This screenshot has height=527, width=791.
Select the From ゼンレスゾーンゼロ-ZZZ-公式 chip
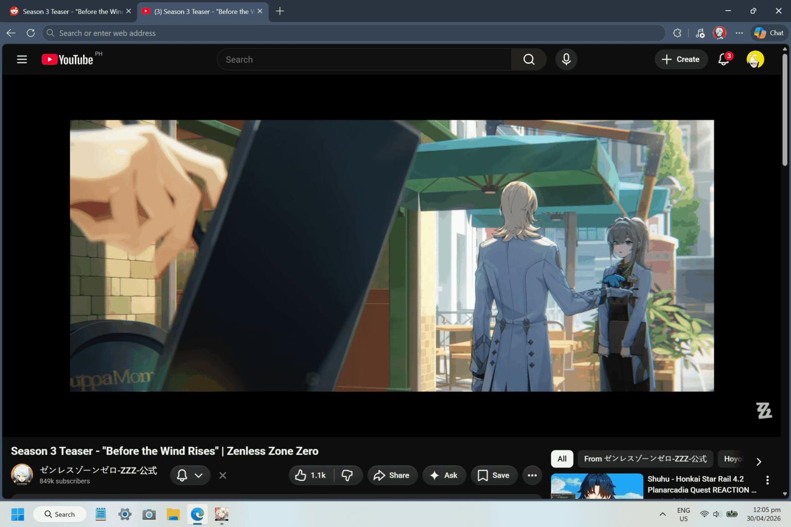[x=645, y=459]
